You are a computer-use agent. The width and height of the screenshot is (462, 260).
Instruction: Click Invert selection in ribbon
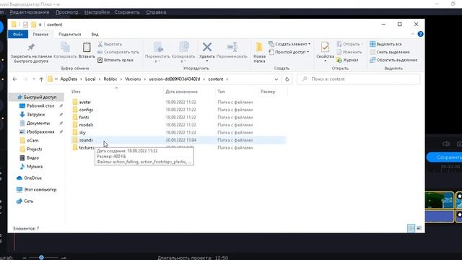pos(393,60)
